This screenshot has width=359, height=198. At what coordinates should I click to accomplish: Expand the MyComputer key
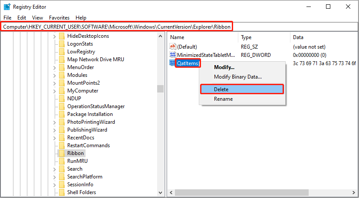55,91
